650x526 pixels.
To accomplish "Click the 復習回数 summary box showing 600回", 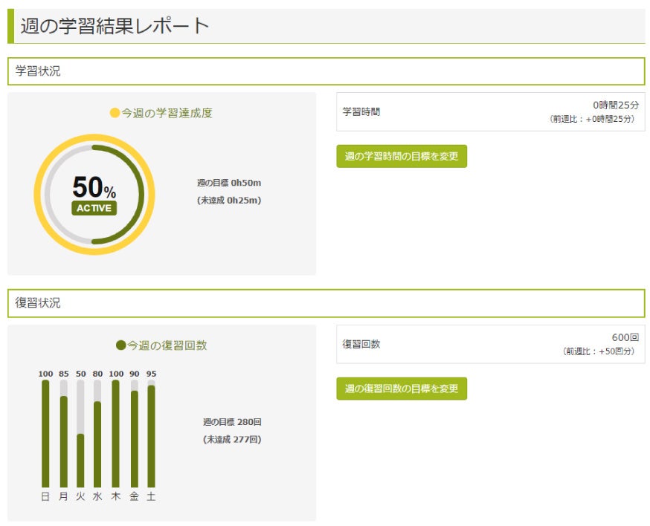I will point(491,344).
